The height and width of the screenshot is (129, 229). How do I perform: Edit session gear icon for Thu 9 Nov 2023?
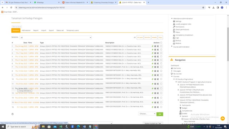click(155, 84)
